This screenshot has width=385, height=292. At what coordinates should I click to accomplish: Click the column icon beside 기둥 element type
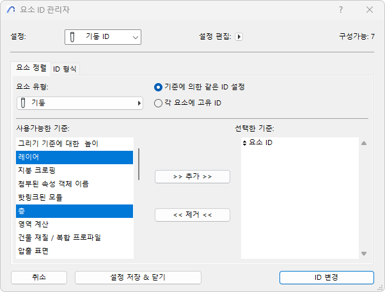pos(23,102)
